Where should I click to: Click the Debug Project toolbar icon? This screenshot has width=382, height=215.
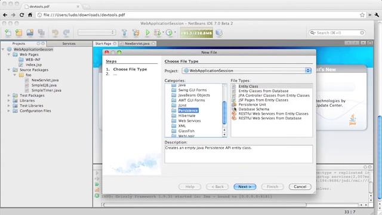158,33
